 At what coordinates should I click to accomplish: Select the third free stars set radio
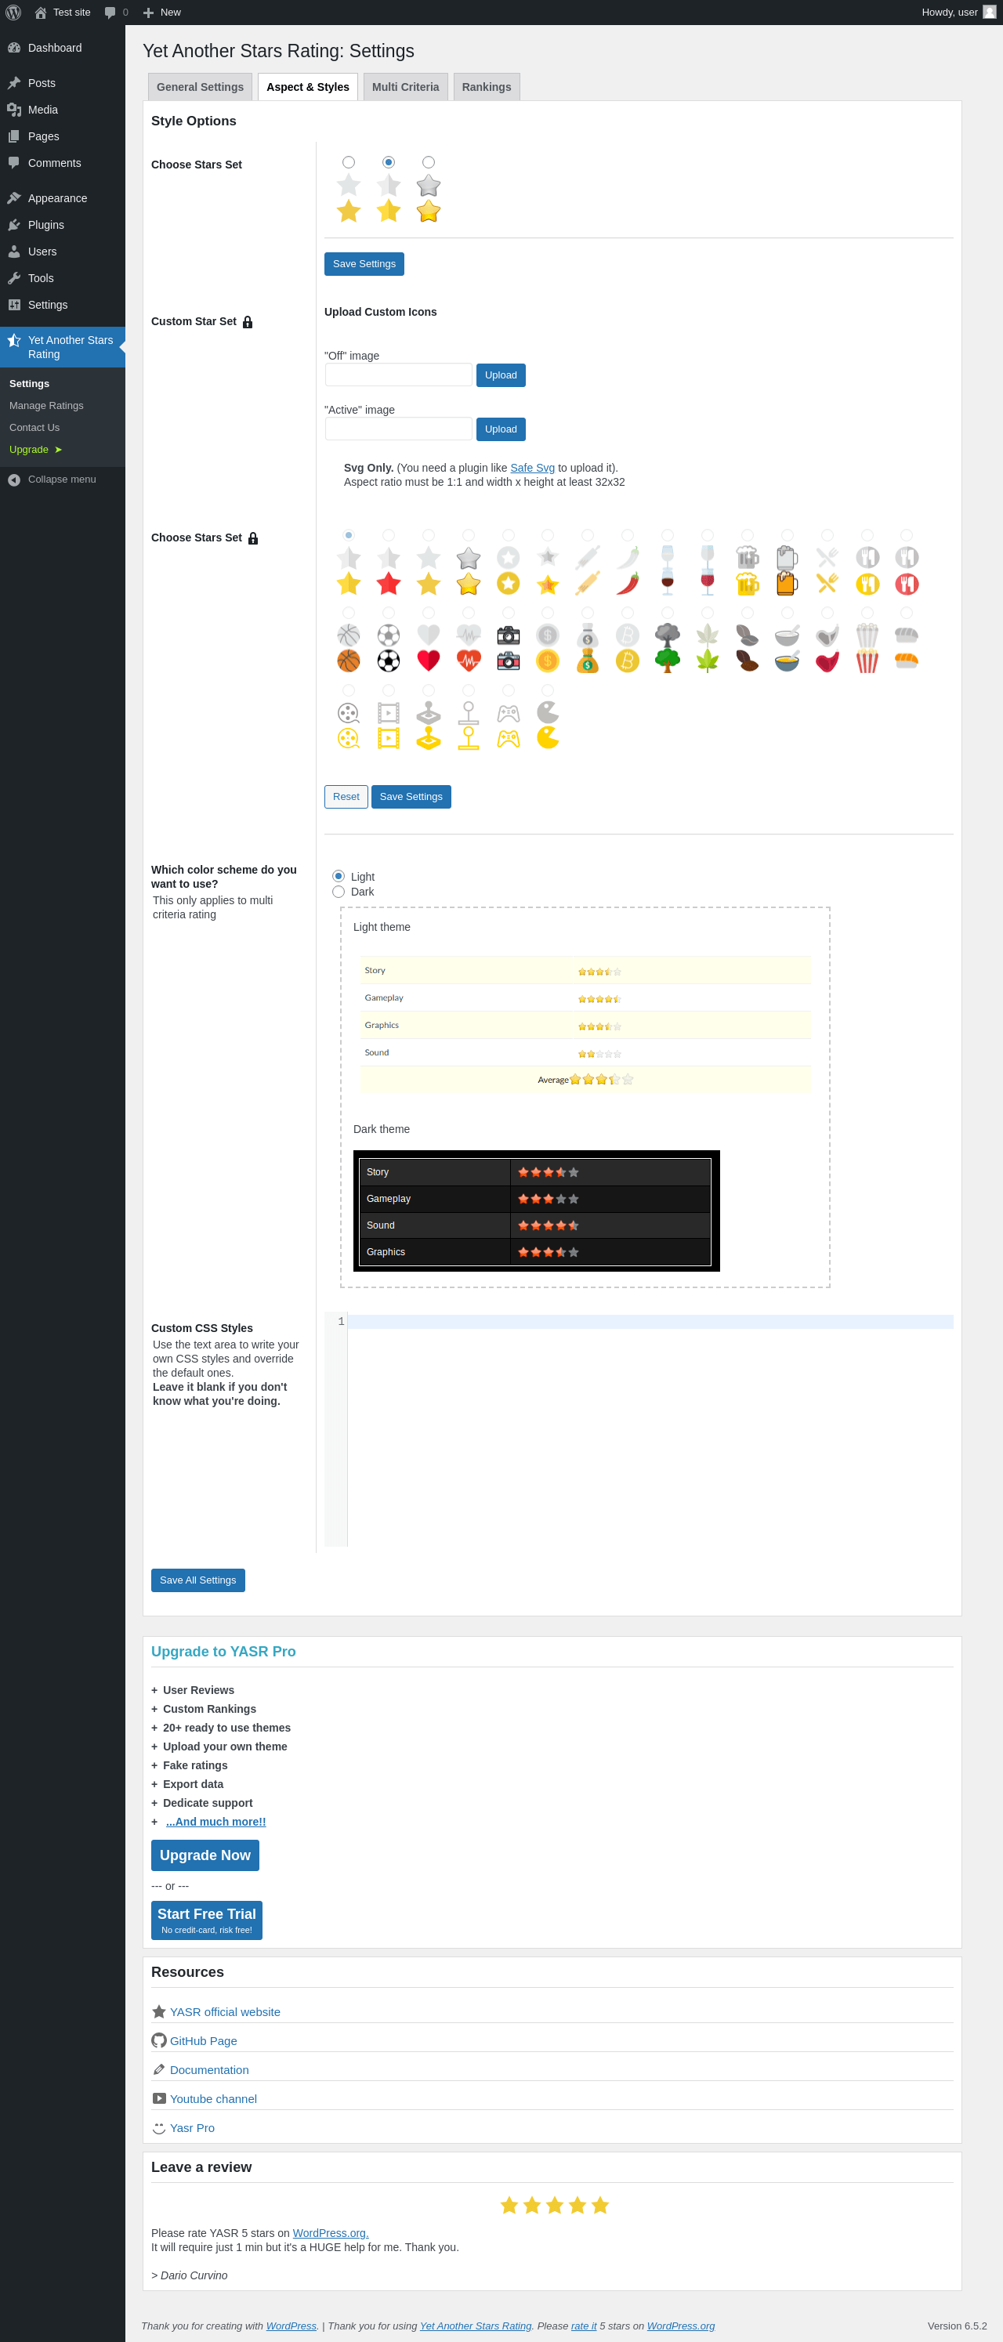tap(429, 162)
